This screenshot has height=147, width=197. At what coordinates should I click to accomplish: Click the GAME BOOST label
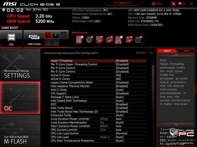(10, 28)
